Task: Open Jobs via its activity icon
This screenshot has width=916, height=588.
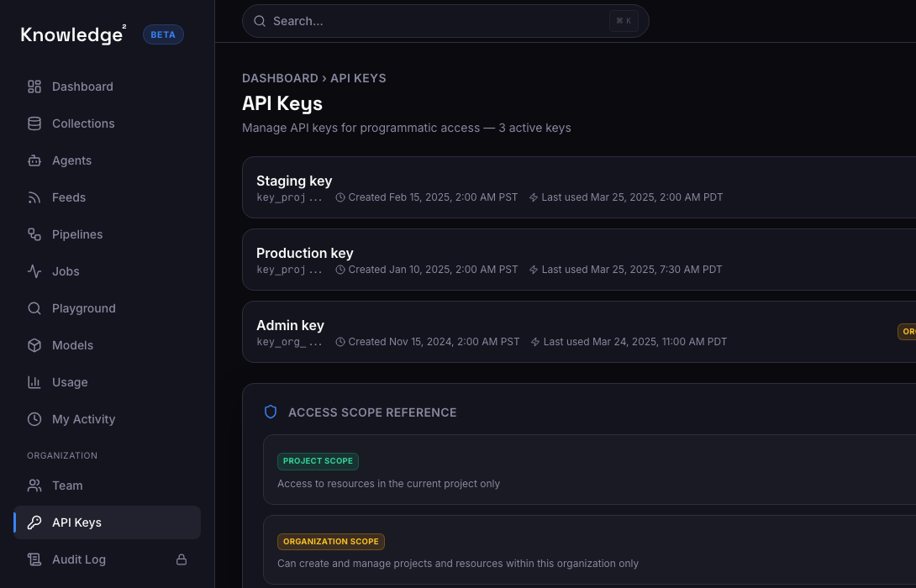Action: coord(34,271)
